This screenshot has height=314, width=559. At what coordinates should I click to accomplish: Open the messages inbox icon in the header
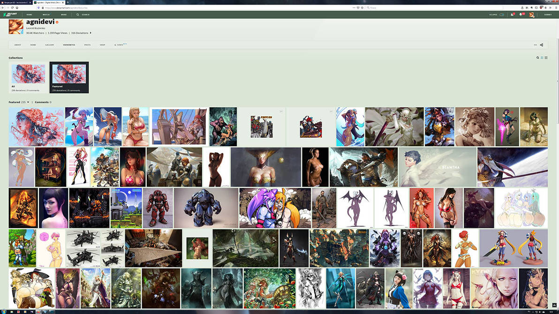[x=512, y=15]
